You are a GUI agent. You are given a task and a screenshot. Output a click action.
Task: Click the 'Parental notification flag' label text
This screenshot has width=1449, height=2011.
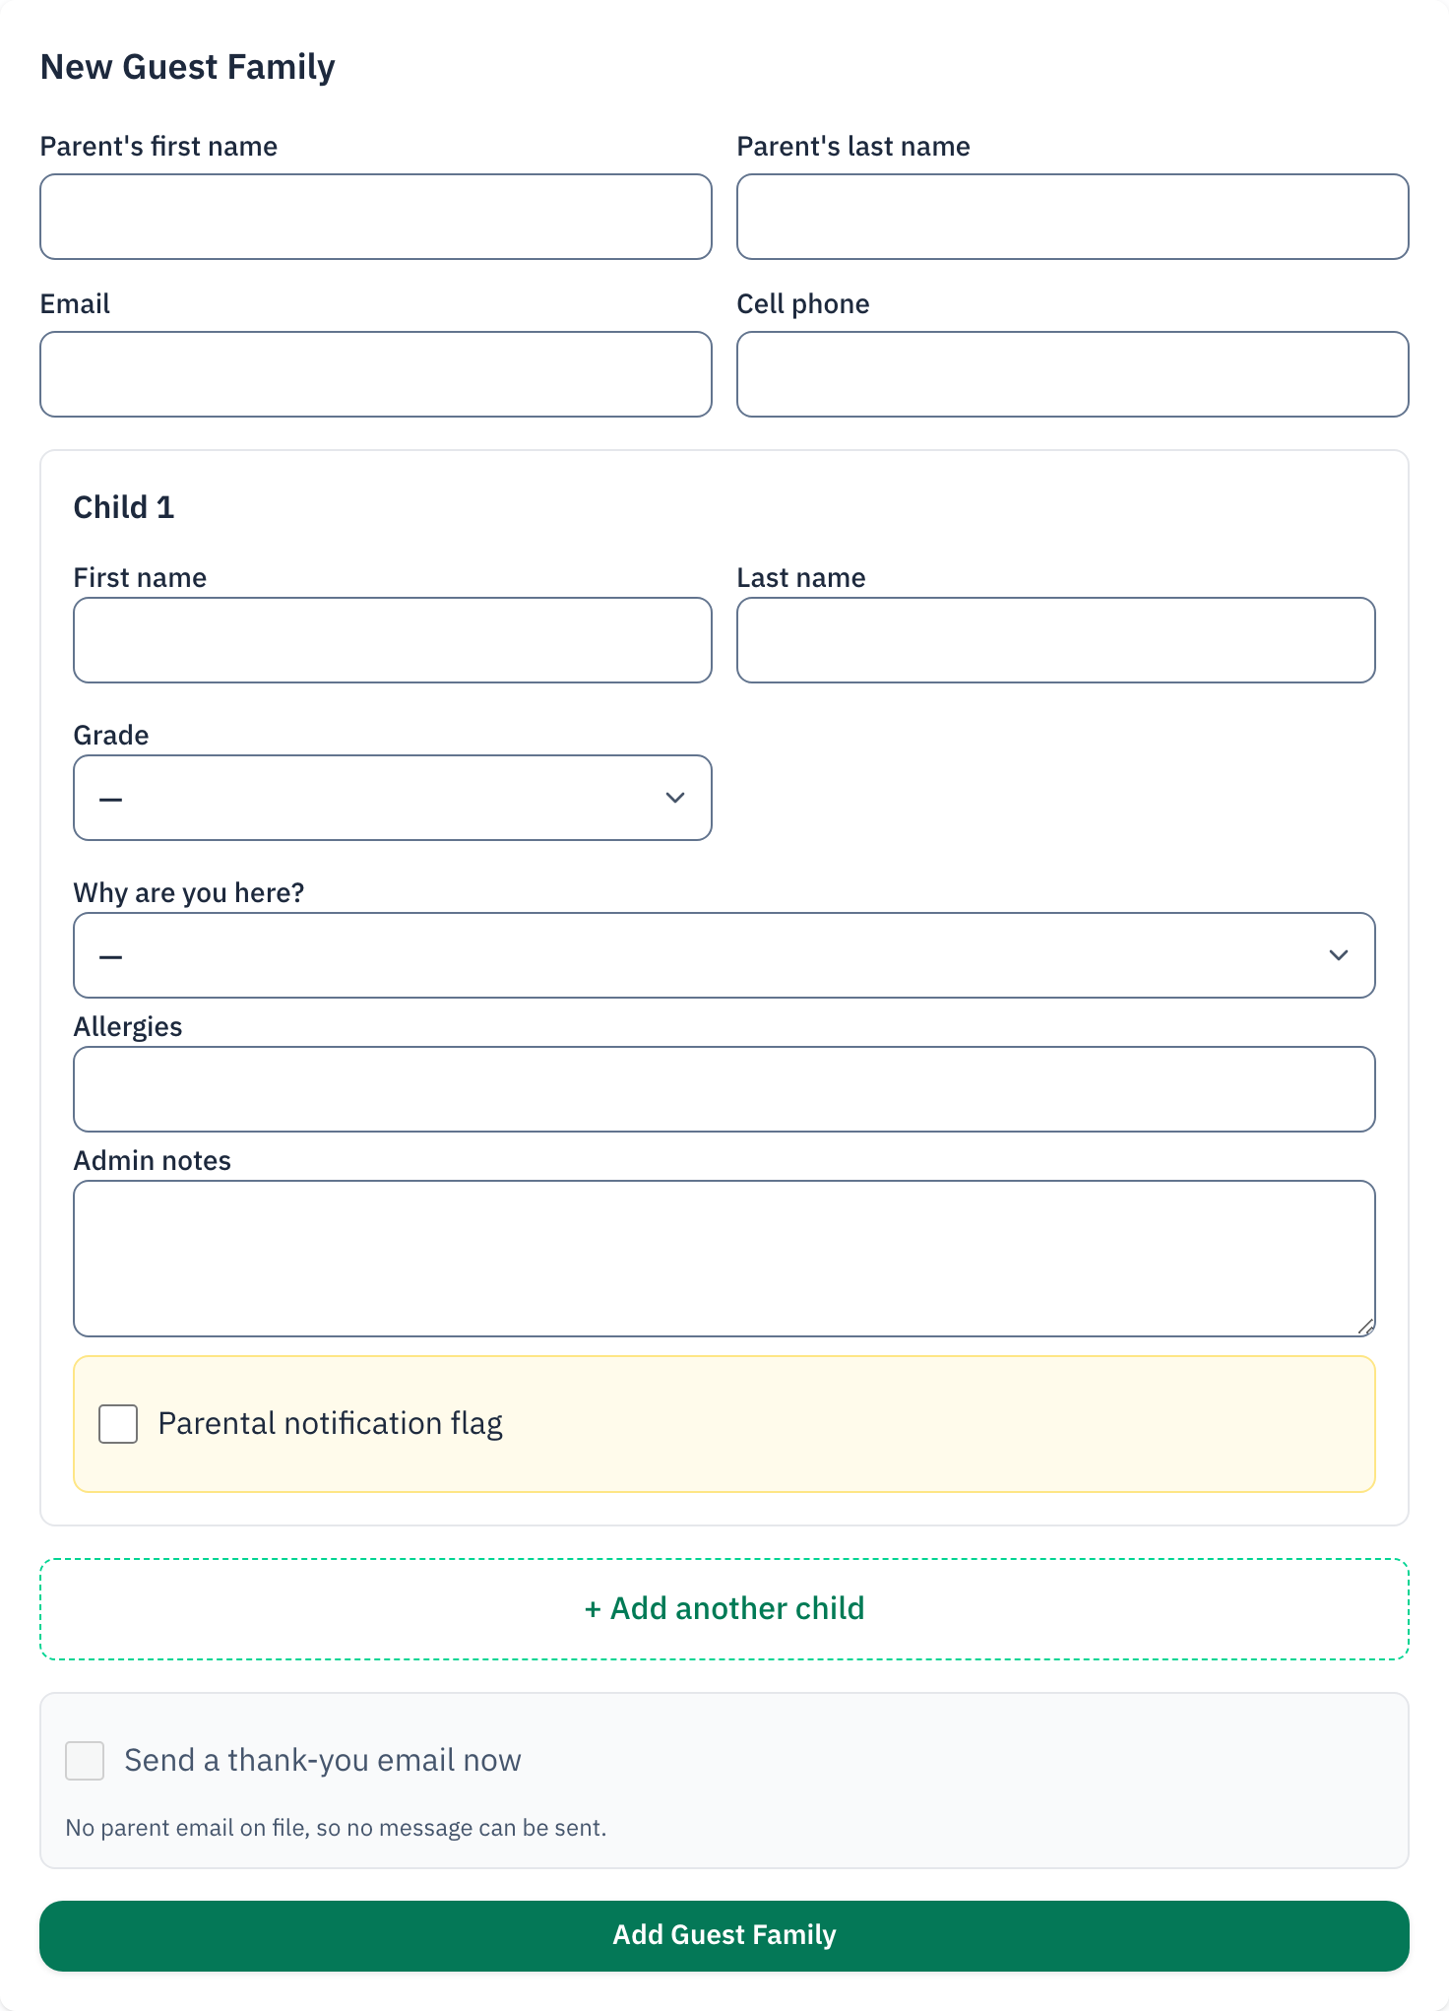click(331, 1424)
